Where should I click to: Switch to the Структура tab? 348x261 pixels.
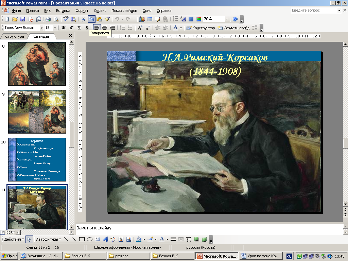click(14, 36)
